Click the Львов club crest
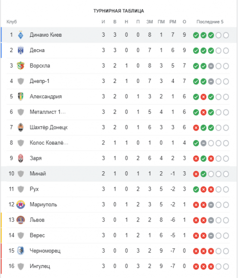Viewport: 238px width, 278px height. point(21,220)
